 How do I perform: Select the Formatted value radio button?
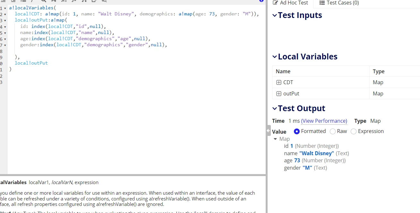(296, 131)
